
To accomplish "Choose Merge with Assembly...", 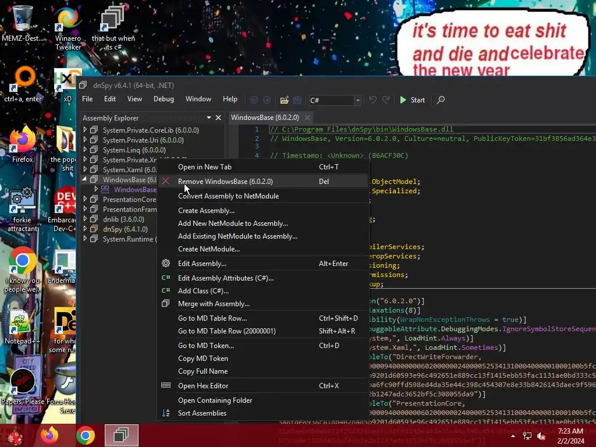I will pyautogui.click(x=263, y=304).
